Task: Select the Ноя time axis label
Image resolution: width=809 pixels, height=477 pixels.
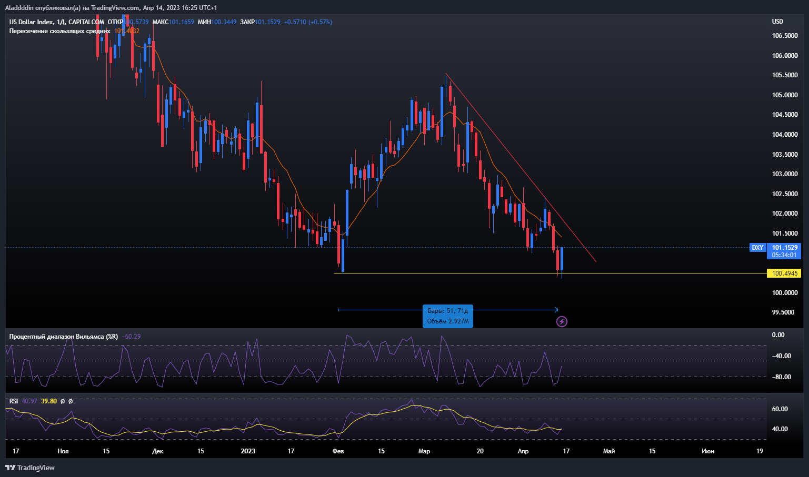Action: (63, 451)
